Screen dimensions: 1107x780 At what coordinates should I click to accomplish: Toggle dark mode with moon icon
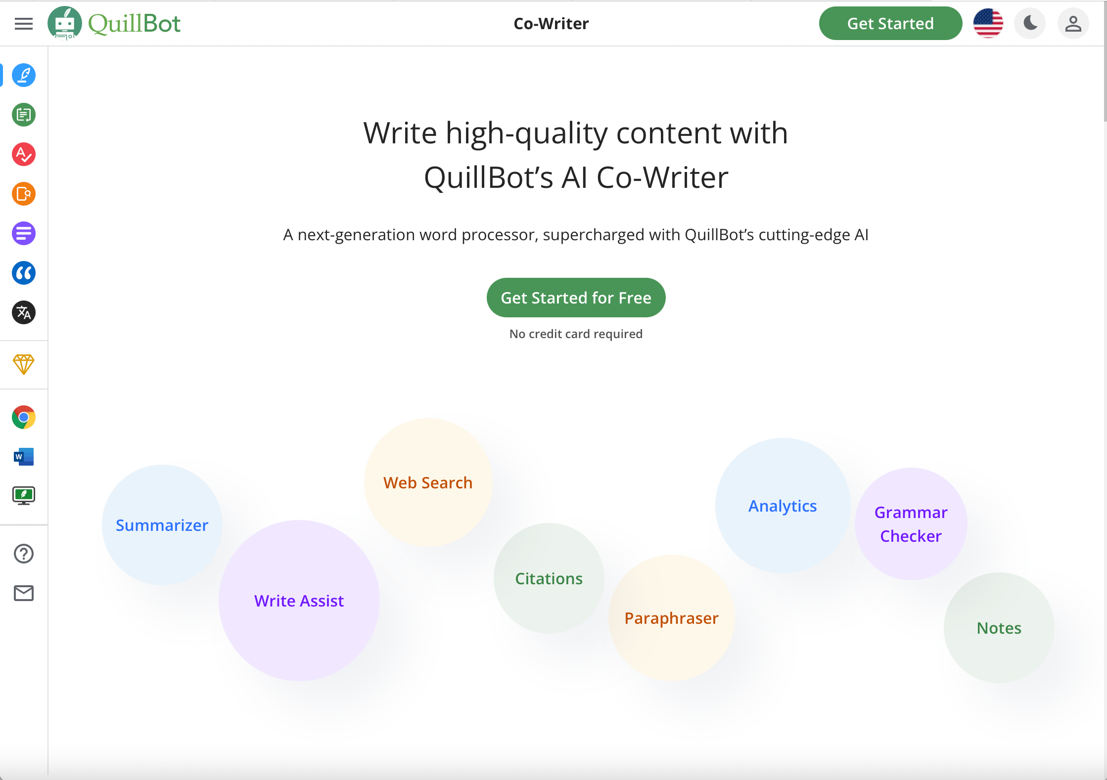pos(1029,23)
